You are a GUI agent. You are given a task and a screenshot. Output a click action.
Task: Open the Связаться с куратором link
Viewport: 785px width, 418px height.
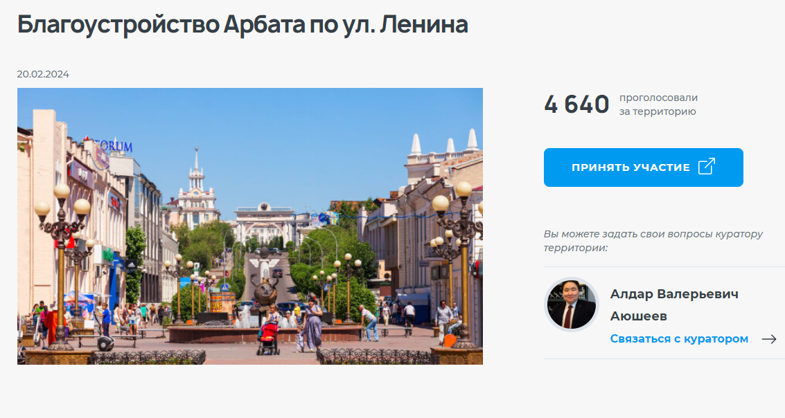click(679, 338)
